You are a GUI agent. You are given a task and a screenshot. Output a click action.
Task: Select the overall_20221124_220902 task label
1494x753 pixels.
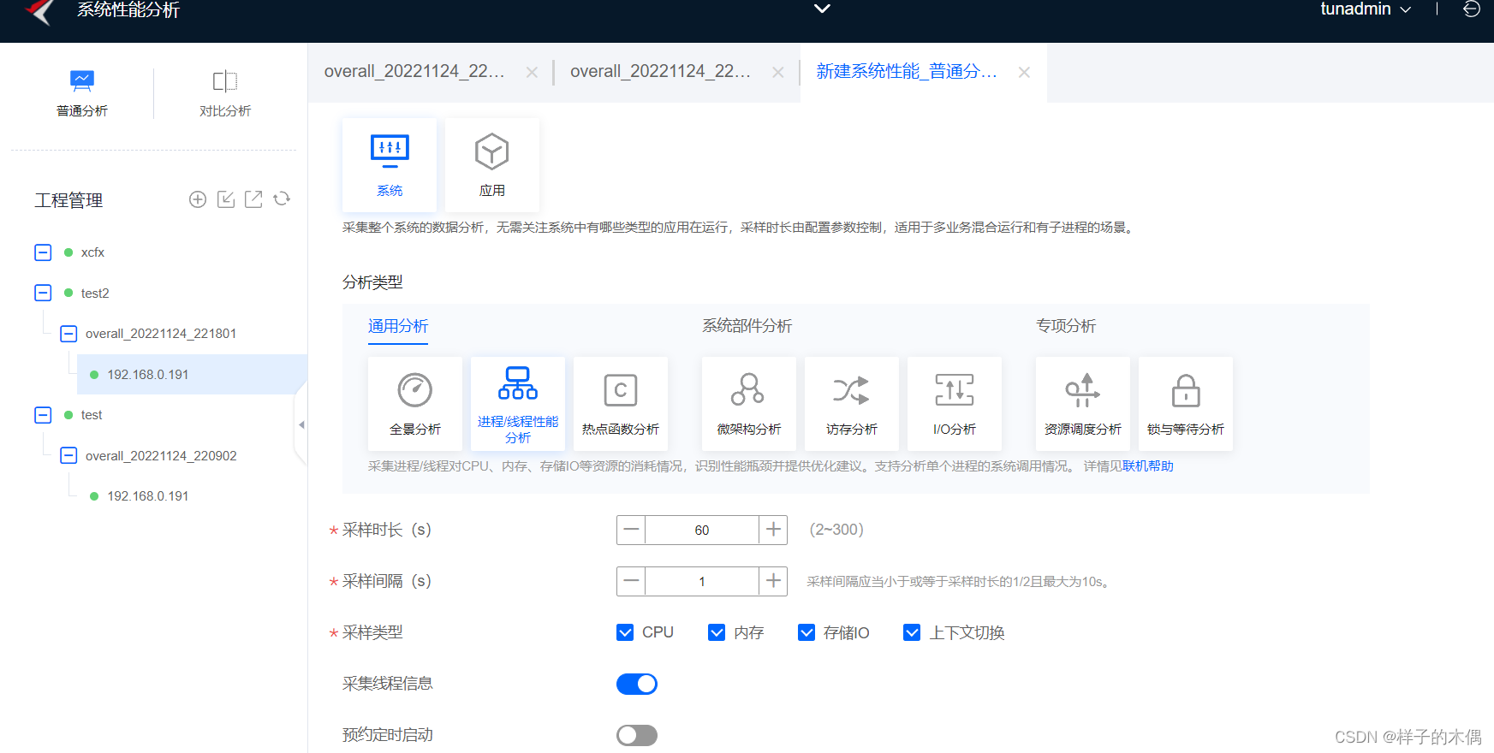pyautogui.click(x=161, y=455)
